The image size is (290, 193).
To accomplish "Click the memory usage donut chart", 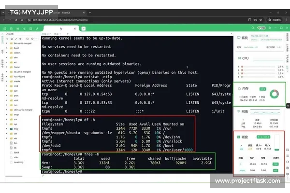I will [274, 94].
